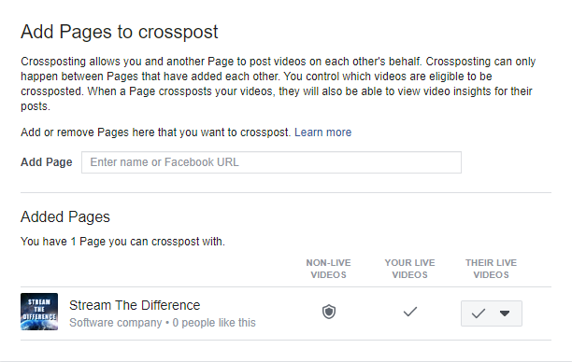Image resolution: width=572 pixels, height=362 pixels.
Task: Click the checkmark inside Their Live Videos button
Action: (478, 313)
